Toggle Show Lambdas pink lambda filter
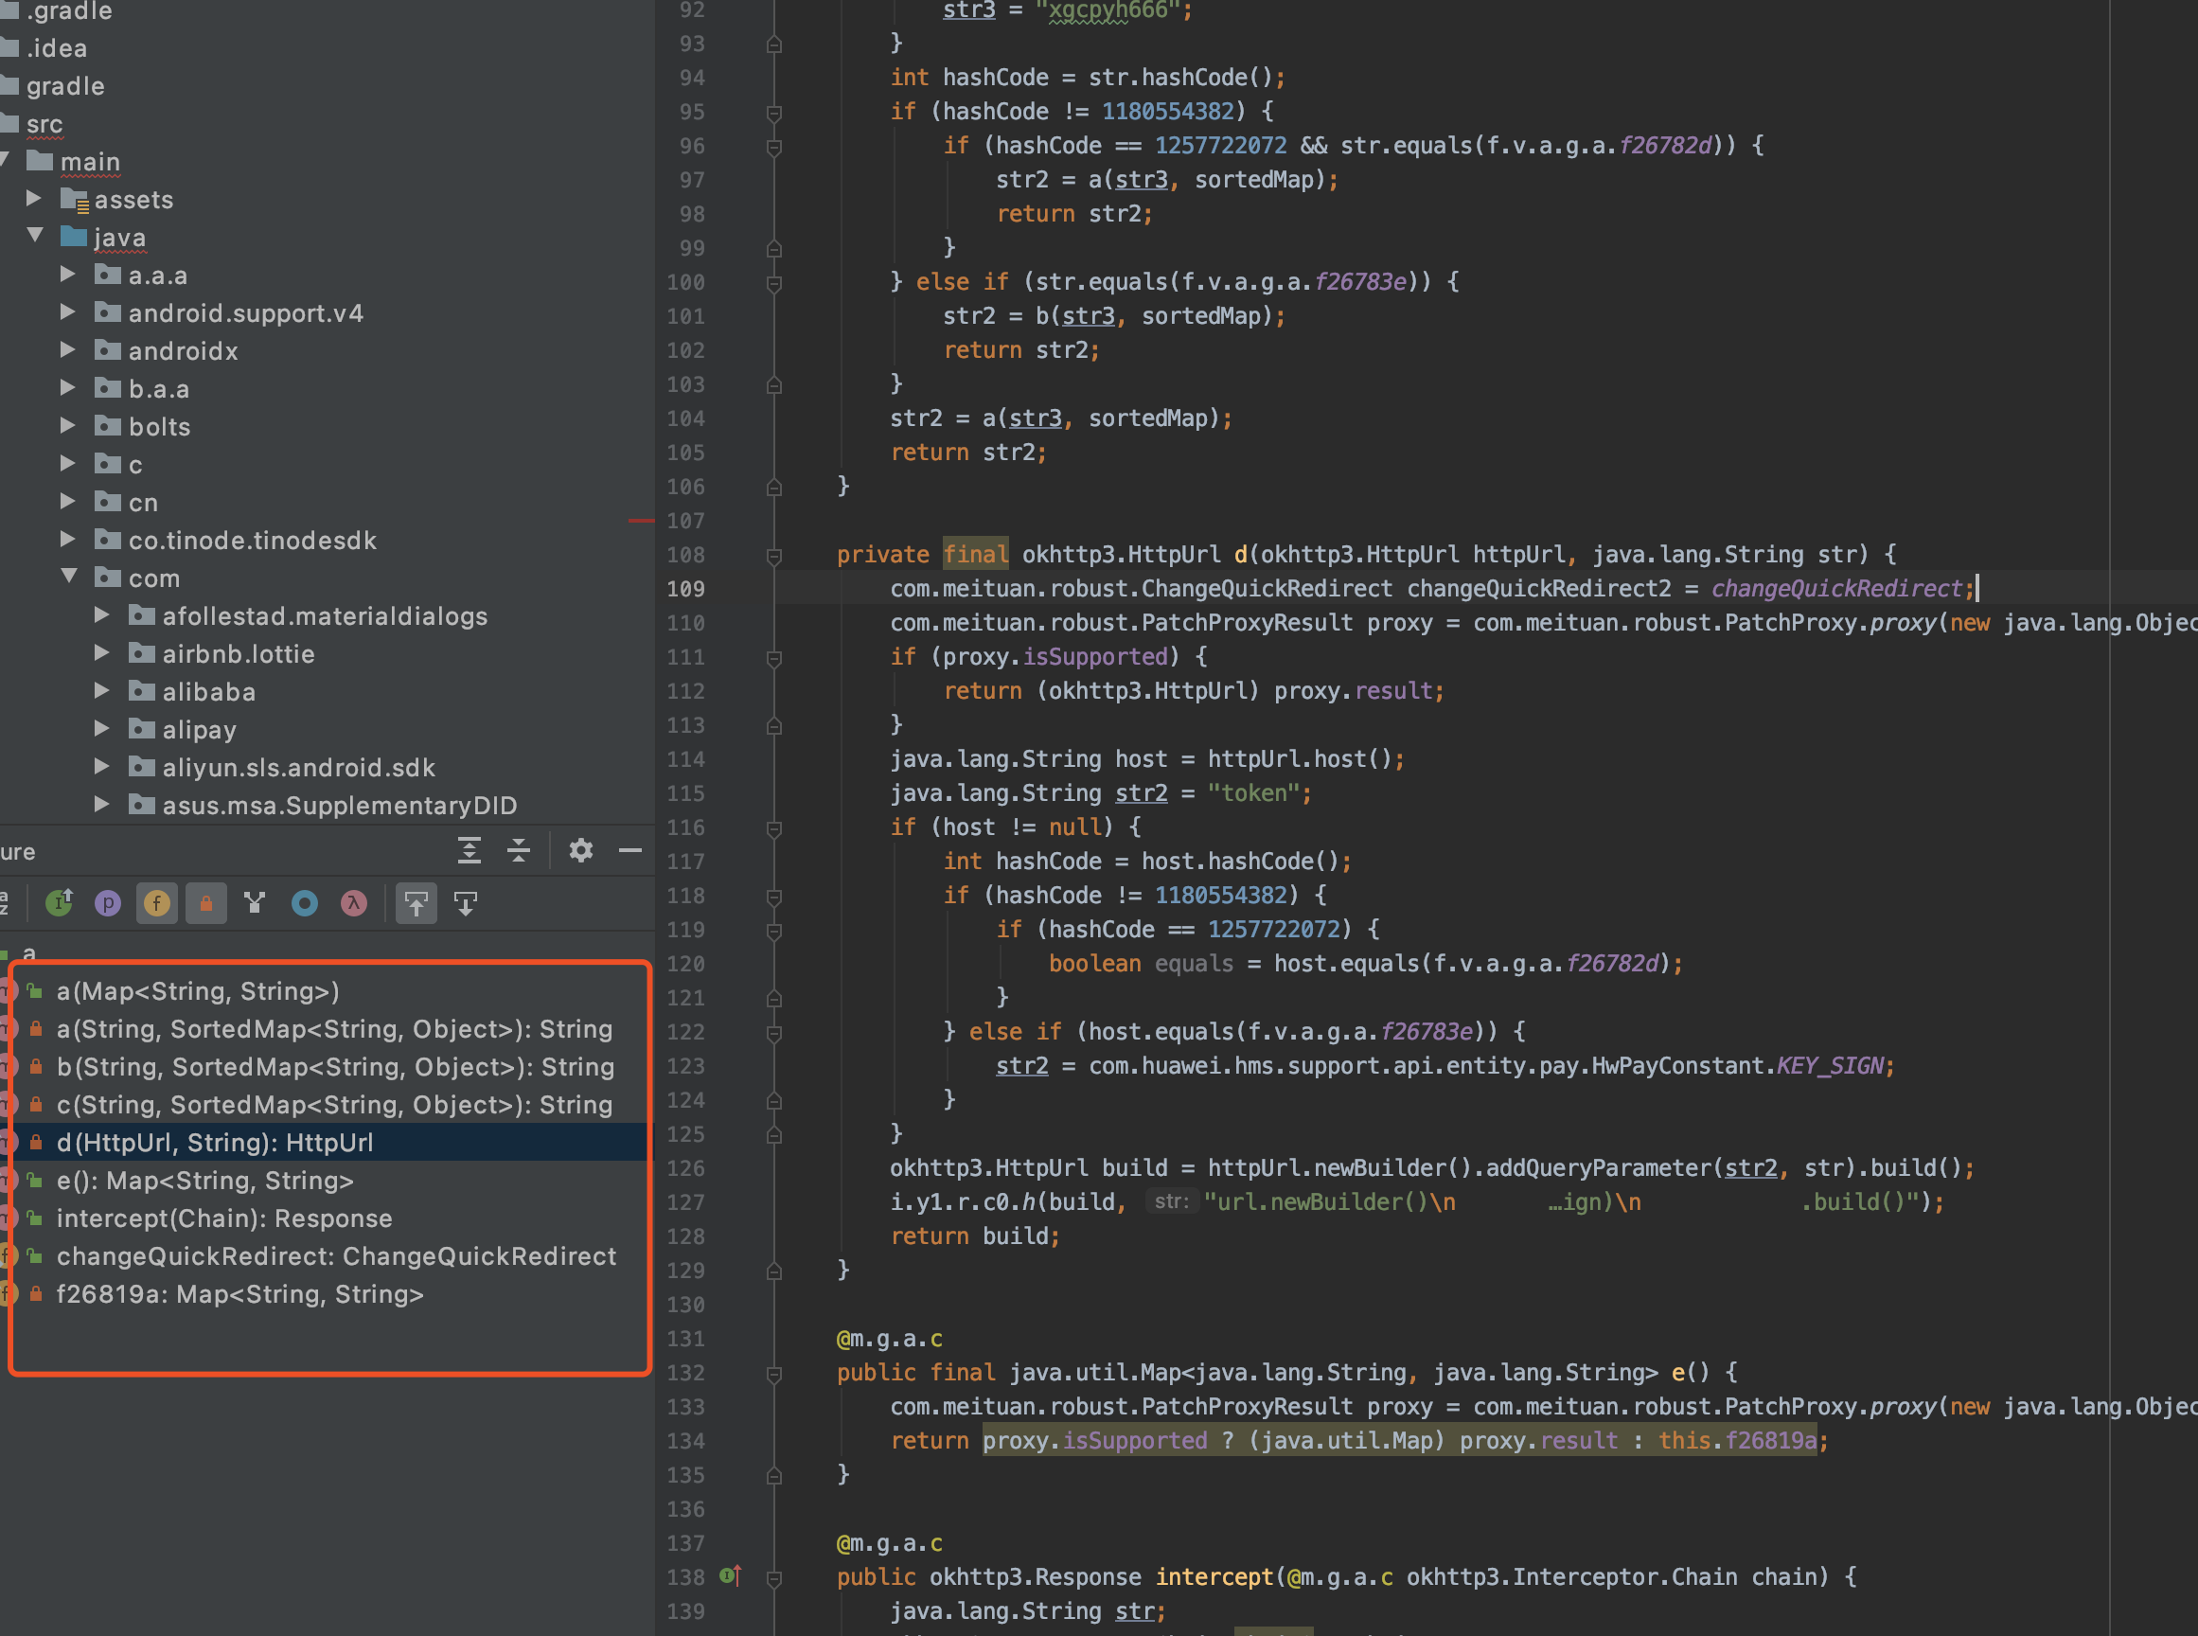Image resolution: width=2198 pixels, height=1636 pixels. (x=353, y=903)
